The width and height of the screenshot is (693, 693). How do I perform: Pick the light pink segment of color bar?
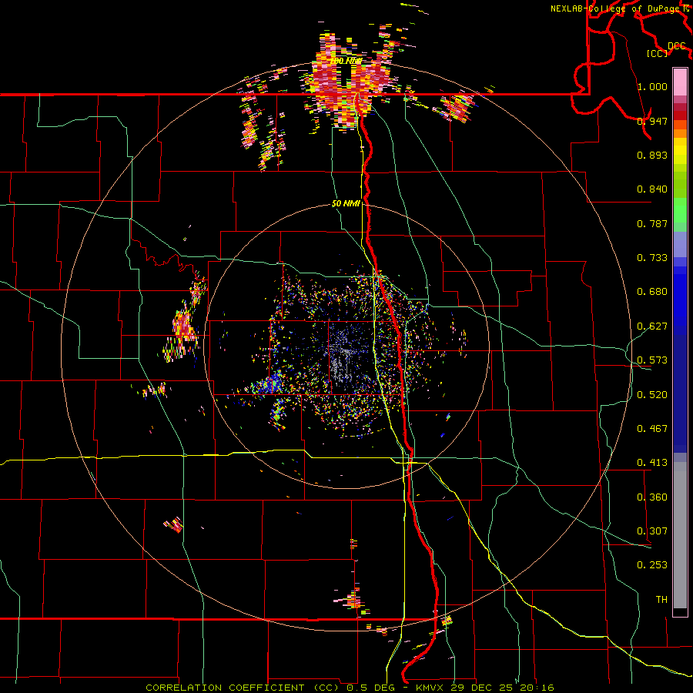tap(680, 82)
